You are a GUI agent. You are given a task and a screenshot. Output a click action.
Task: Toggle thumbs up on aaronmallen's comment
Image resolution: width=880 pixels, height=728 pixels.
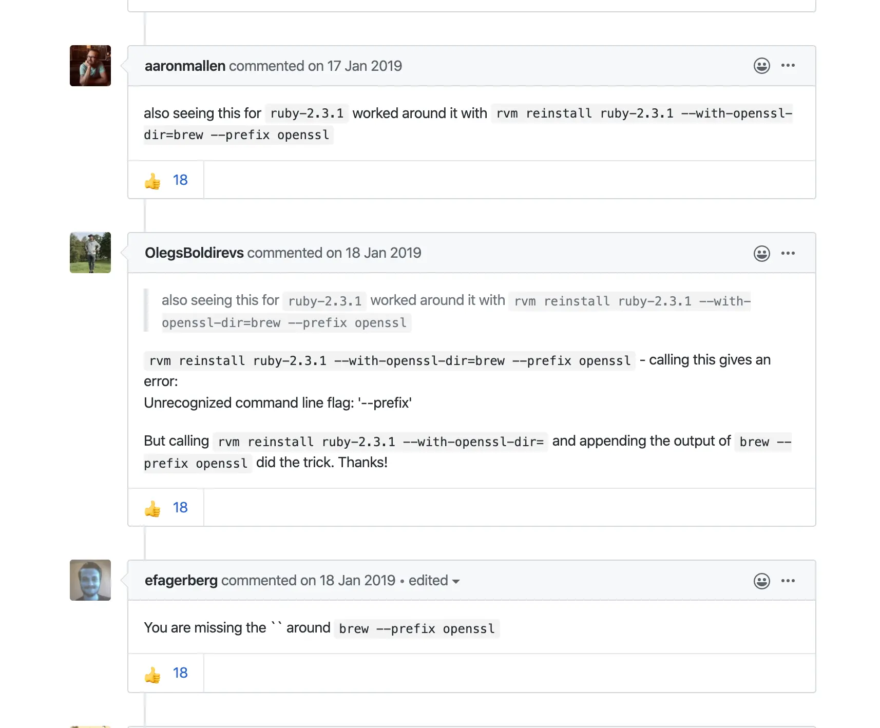[166, 180]
